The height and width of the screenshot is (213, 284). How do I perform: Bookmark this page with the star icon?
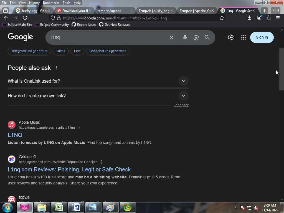pos(222,18)
